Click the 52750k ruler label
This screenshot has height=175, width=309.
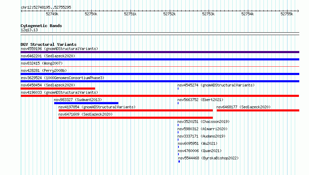point(91,14)
